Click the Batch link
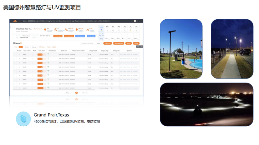This screenshot has height=145, width=259. point(49,47)
